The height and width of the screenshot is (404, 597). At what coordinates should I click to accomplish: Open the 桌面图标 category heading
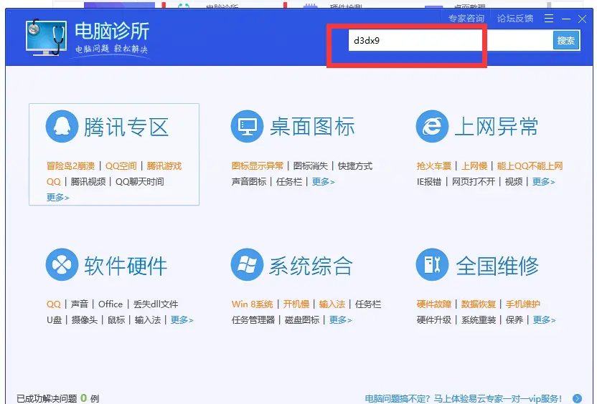coord(312,127)
